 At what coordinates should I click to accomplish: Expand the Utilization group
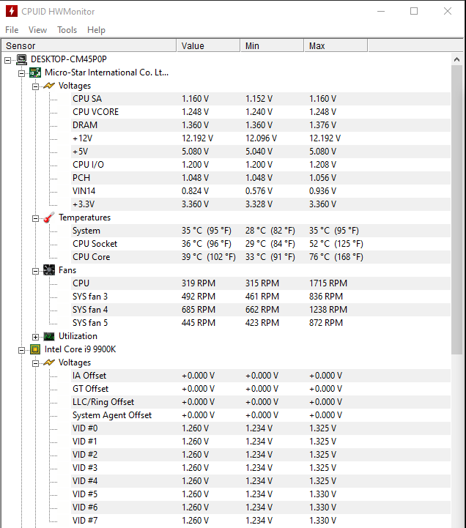click(35, 338)
